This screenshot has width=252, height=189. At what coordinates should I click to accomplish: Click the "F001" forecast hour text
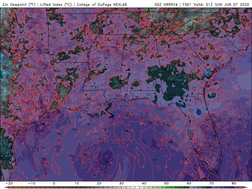pos(187,4)
